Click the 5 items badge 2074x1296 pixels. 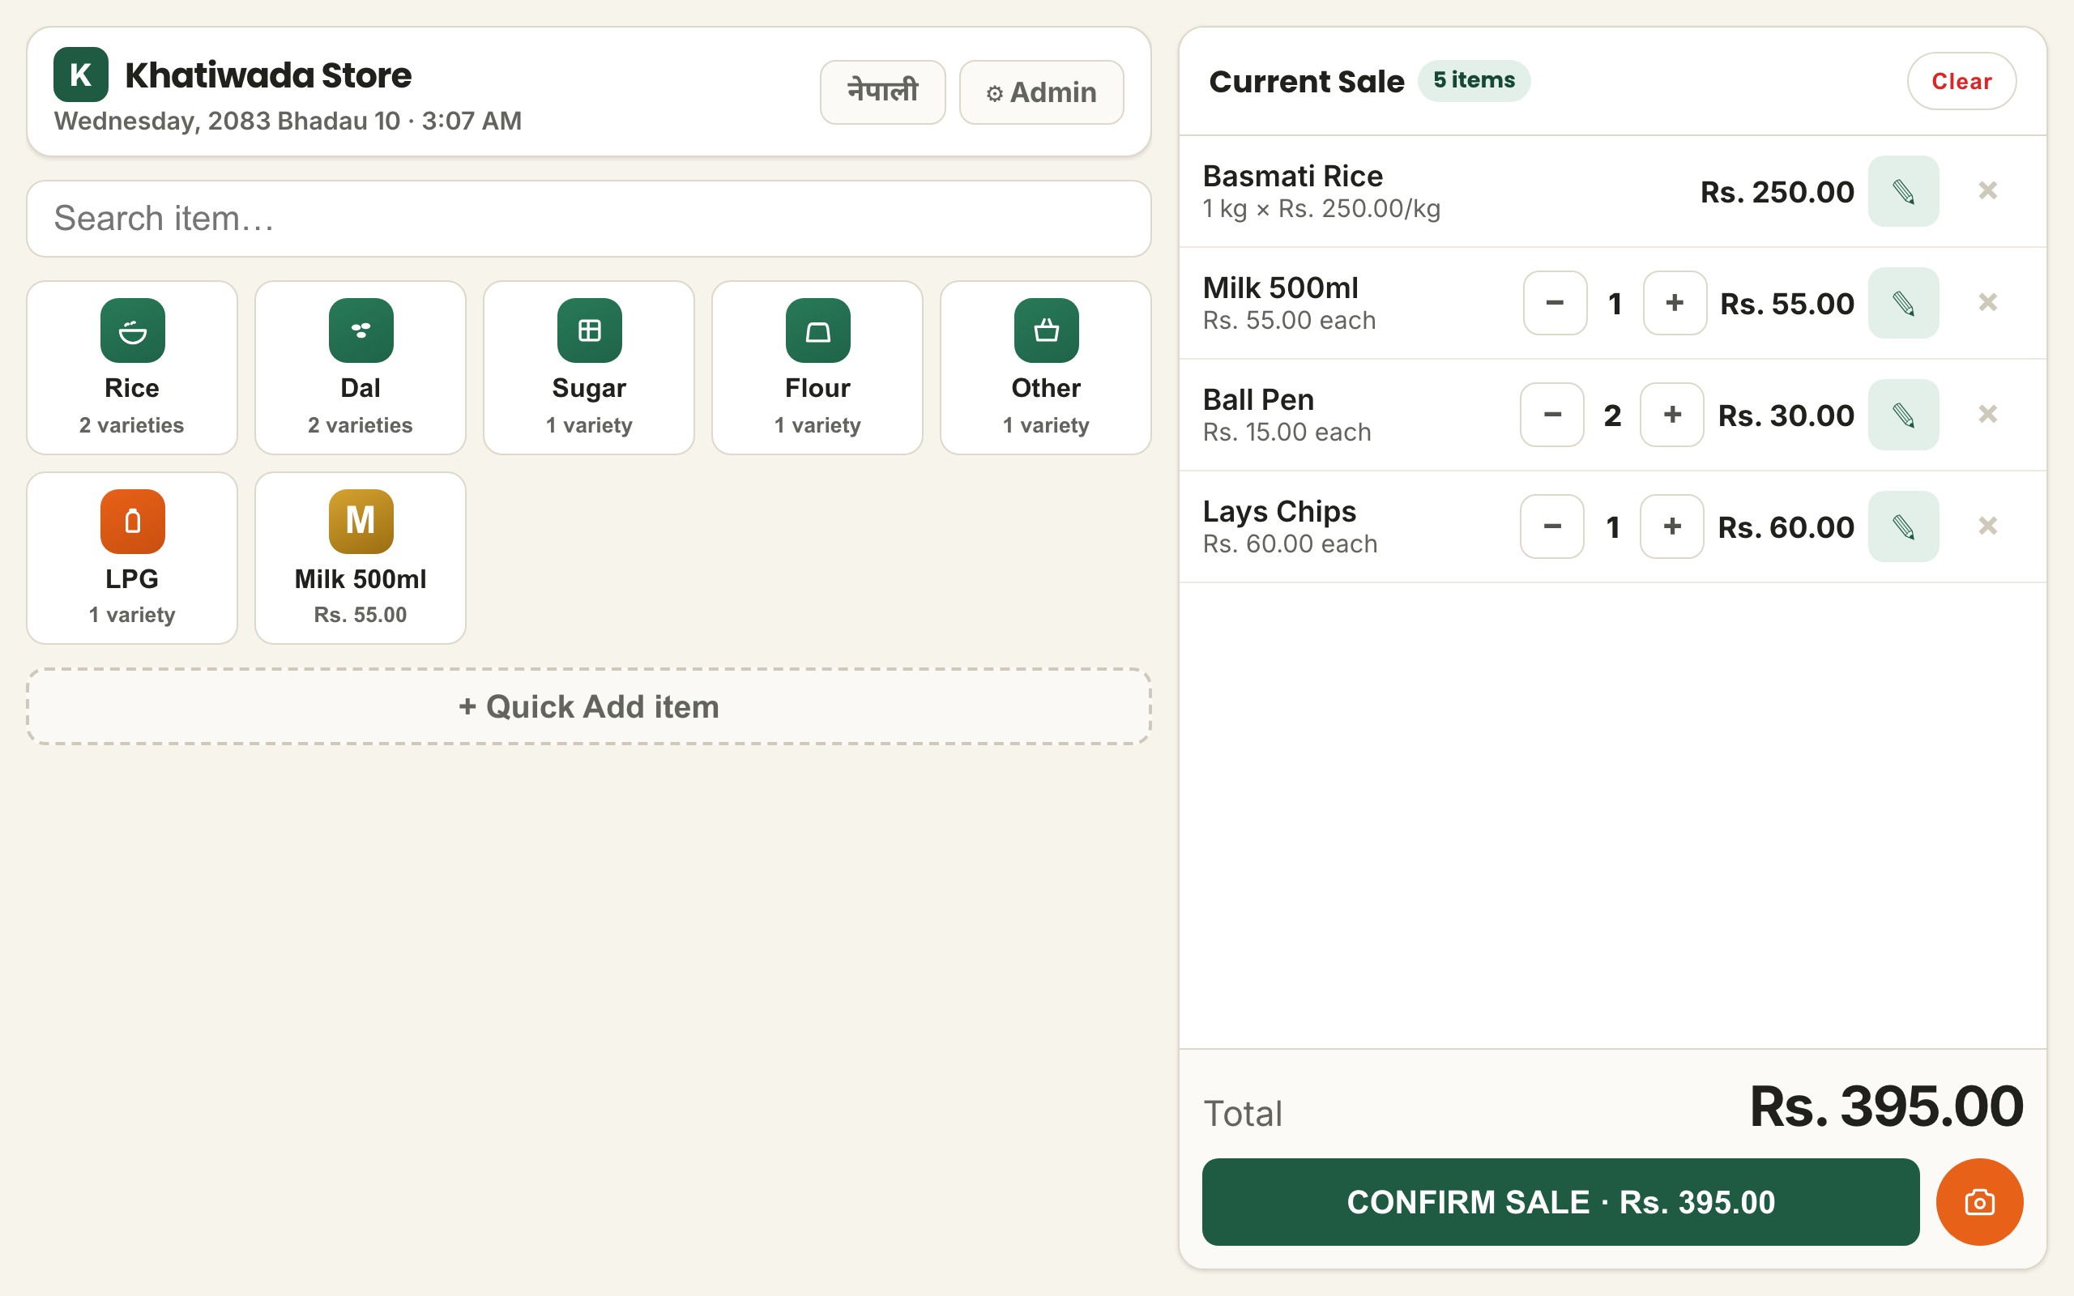click(x=1474, y=80)
